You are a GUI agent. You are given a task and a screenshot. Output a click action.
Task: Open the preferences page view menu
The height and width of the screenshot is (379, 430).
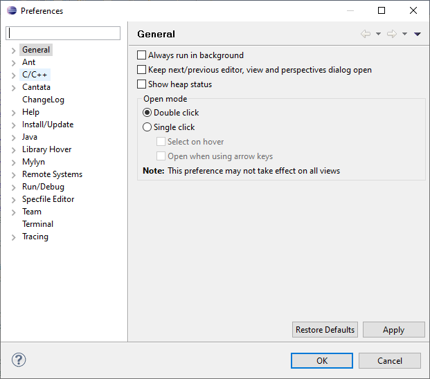418,34
